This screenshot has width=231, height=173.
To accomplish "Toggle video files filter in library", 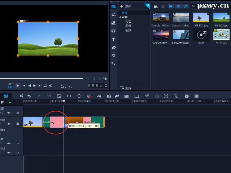I will click(x=171, y=6).
